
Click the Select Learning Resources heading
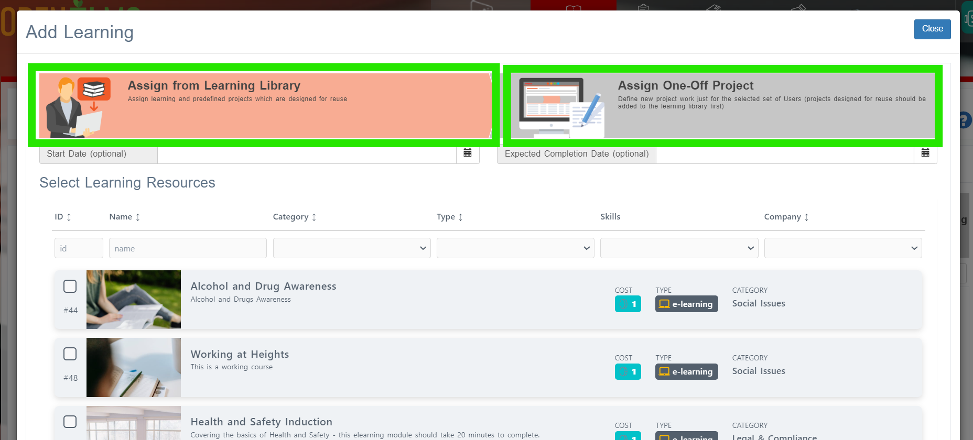pyautogui.click(x=127, y=182)
